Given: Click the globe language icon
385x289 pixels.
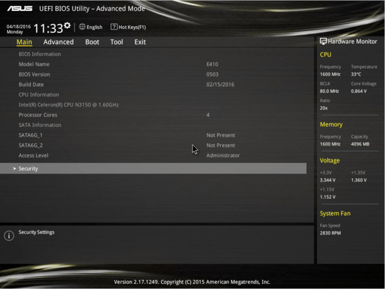Looking at the screenshot, I should (x=82, y=27).
